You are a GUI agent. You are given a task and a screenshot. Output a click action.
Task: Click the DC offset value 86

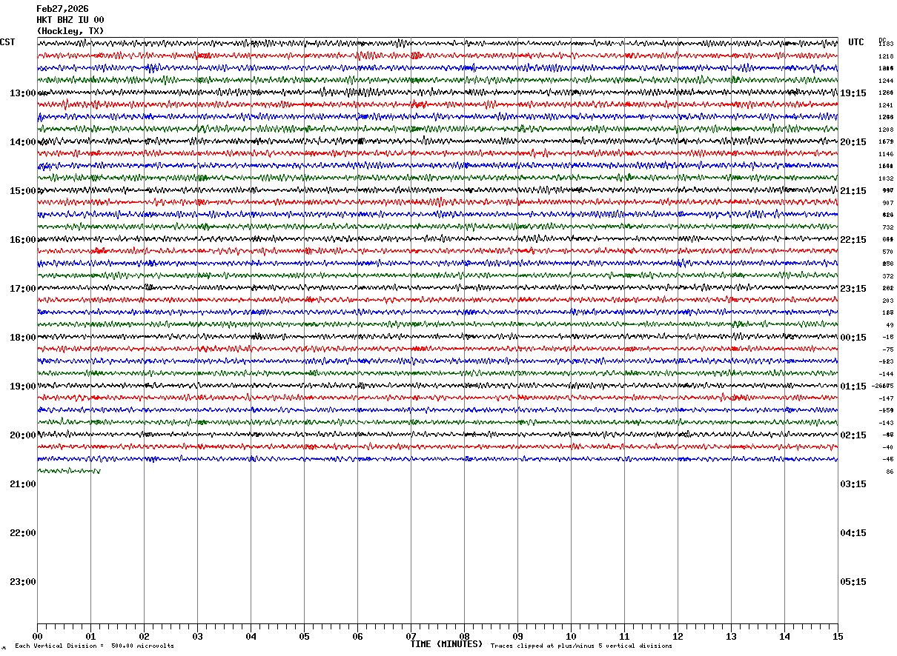pyautogui.click(x=890, y=472)
